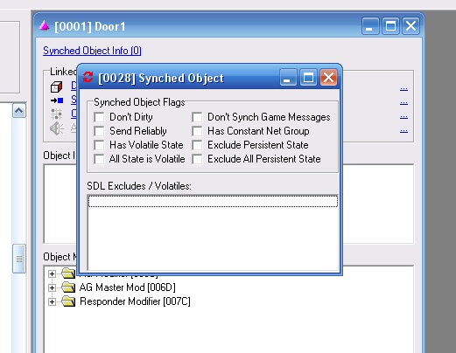
Task: Expand the AG Master Mod [006D] node
Action: tap(52, 287)
